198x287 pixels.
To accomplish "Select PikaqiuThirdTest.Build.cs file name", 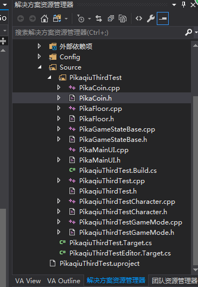I will (x=118, y=171).
